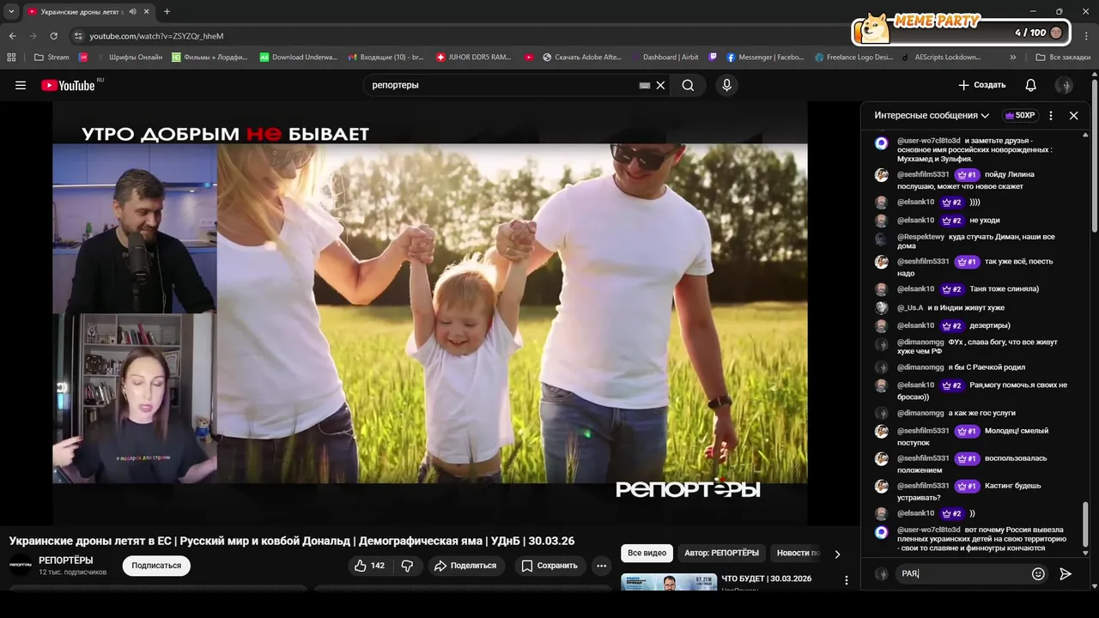Open the Stream bookmark folder
This screenshot has width=1099, height=618.
pyautogui.click(x=52, y=58)
